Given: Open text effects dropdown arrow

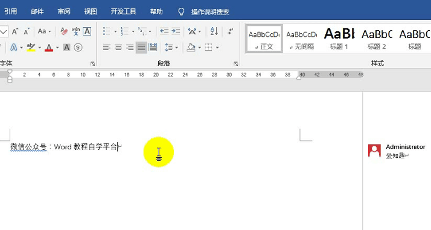Looking at the screenshot, I should tap(21, 48).
